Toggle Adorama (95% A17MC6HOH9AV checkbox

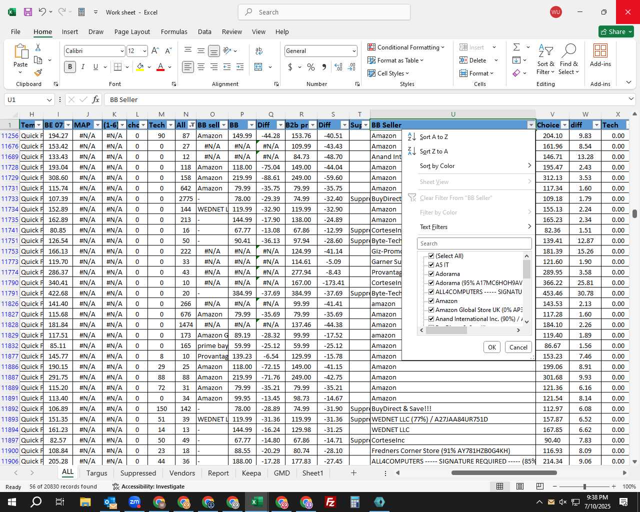tap(431, 283)
